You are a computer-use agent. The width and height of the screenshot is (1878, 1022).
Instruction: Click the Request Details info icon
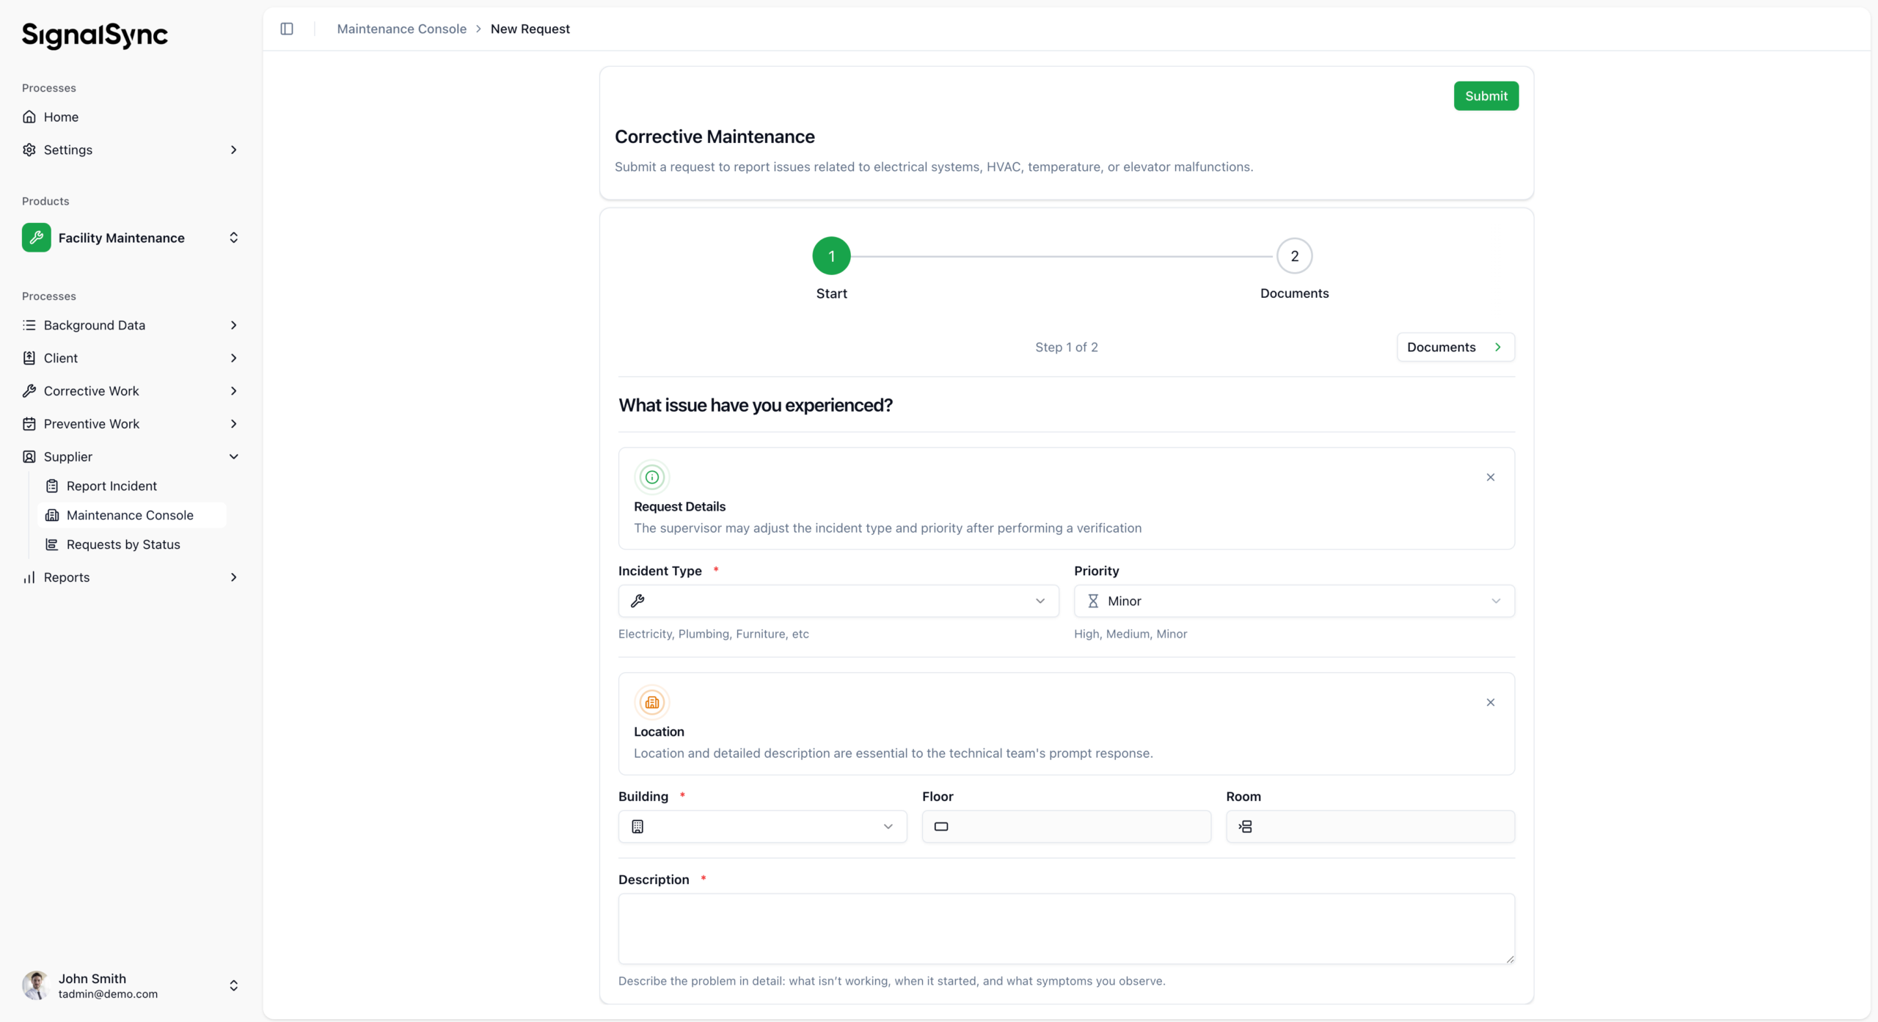point(651,477)
